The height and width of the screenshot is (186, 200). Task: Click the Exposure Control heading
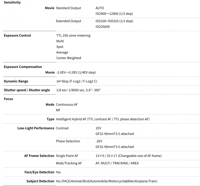tap(17, 35)
